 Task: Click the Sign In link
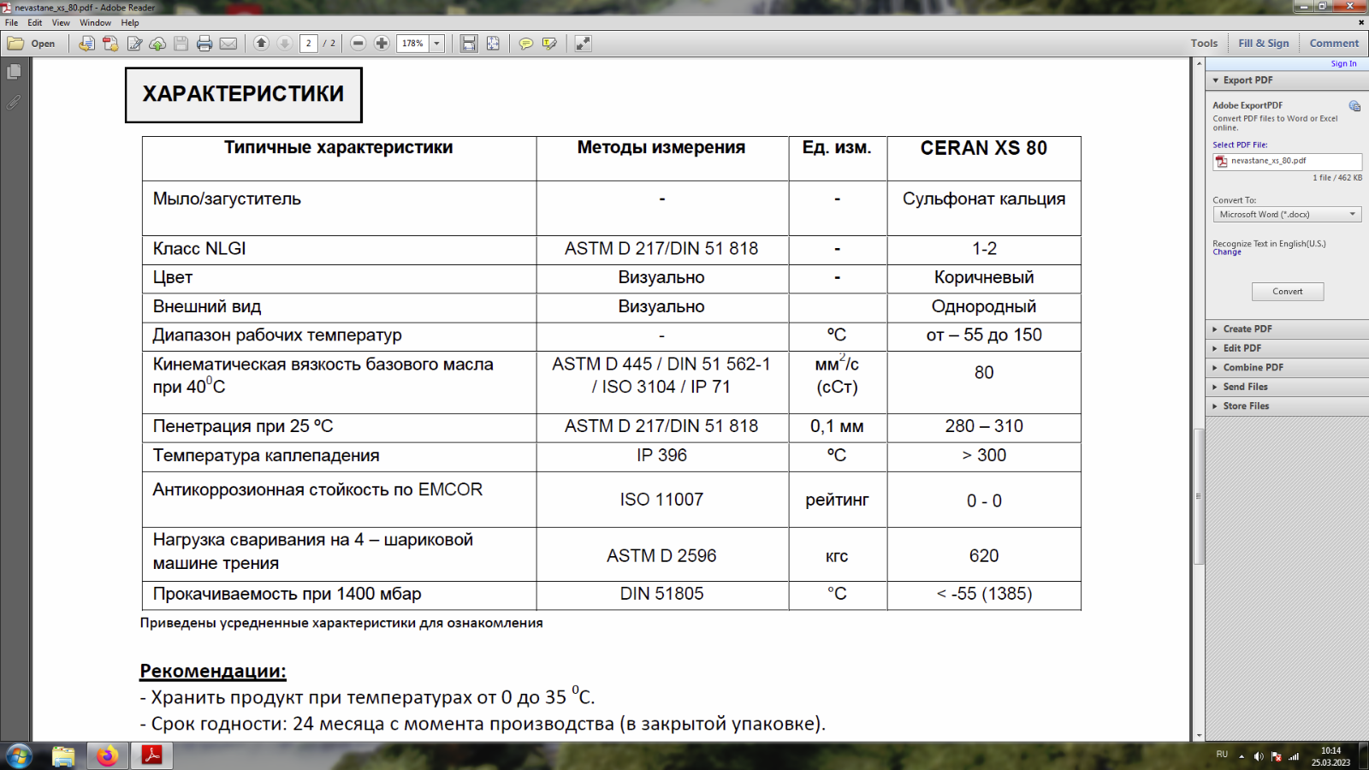pos(1343,64)
